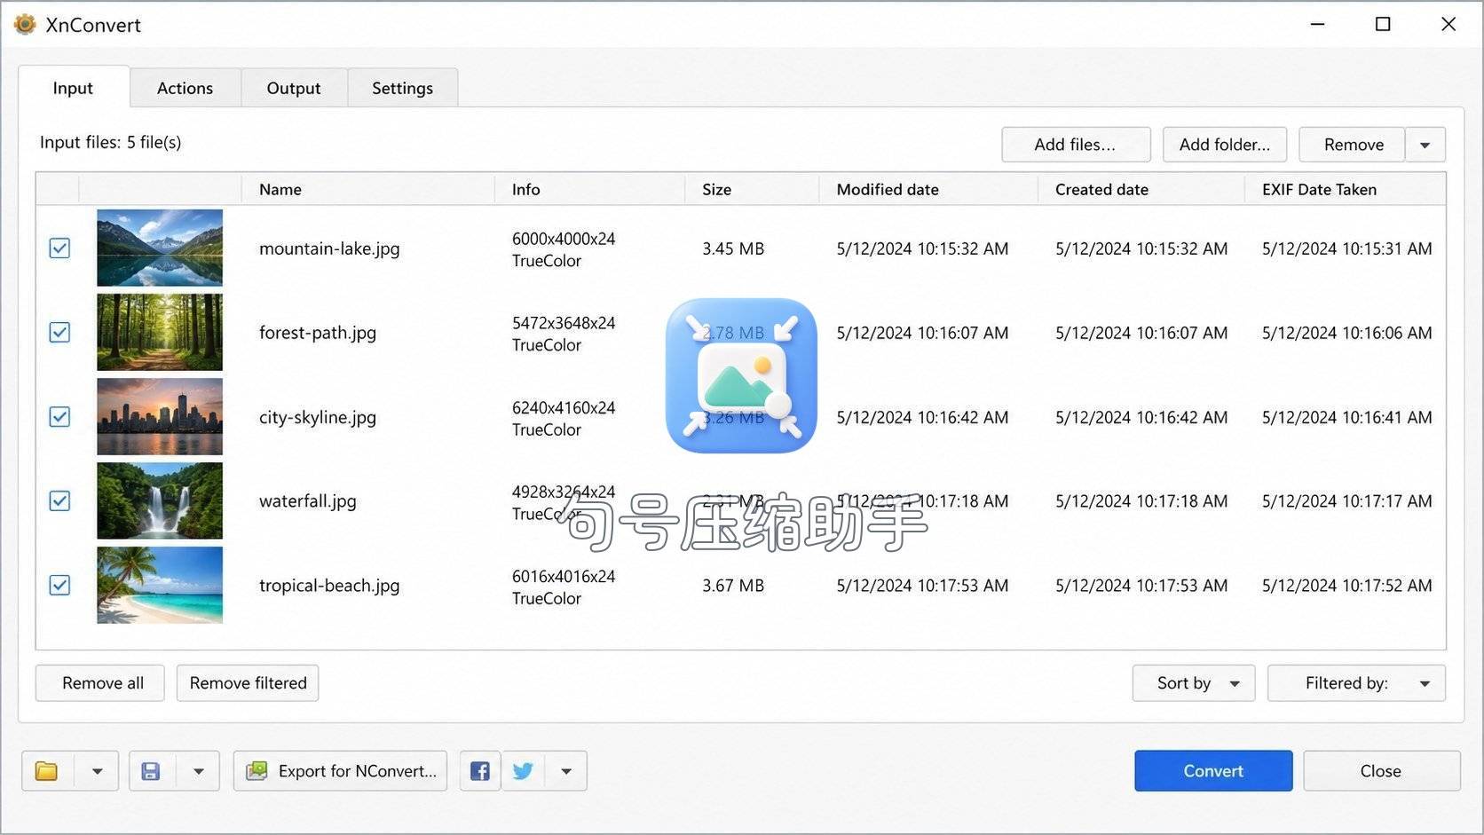
Task: Select file name city-skyline.jpg
Action: tap(318, 418)
